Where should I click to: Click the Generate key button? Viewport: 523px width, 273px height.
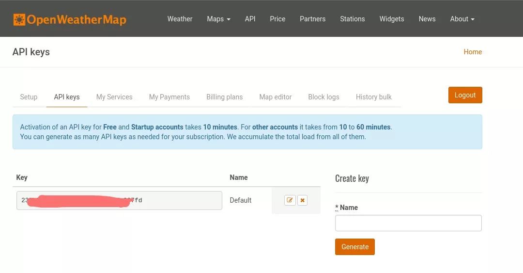coord(355,247)
